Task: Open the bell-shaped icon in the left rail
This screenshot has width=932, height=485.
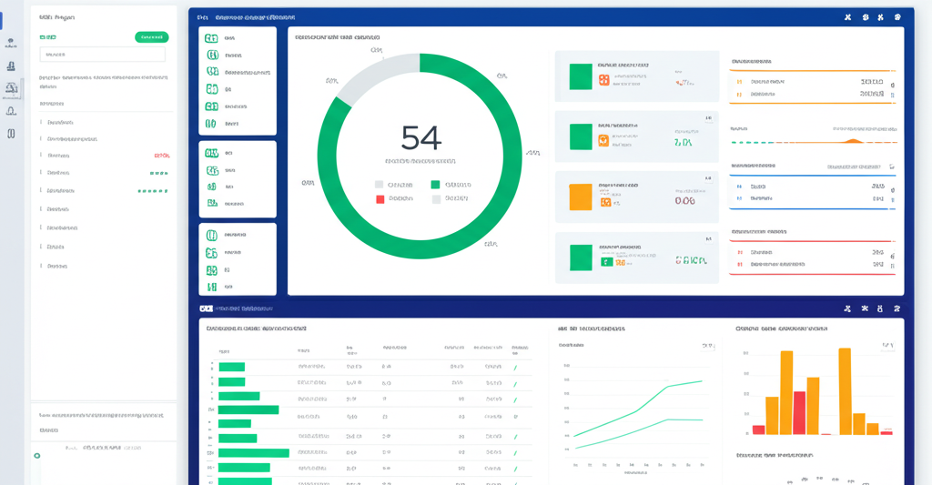Action: (11, 111)
